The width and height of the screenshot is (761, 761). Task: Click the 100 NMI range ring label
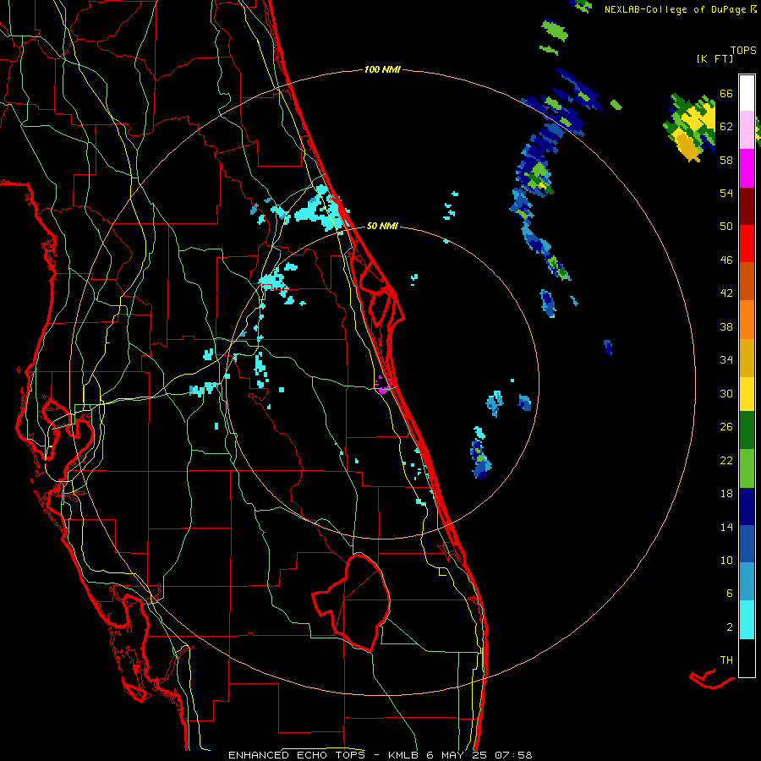click(382, 69)
